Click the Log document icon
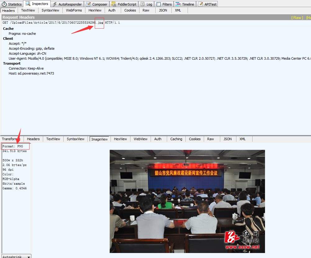The width and height of the screenshot is (311, 258). coord(142,4)
